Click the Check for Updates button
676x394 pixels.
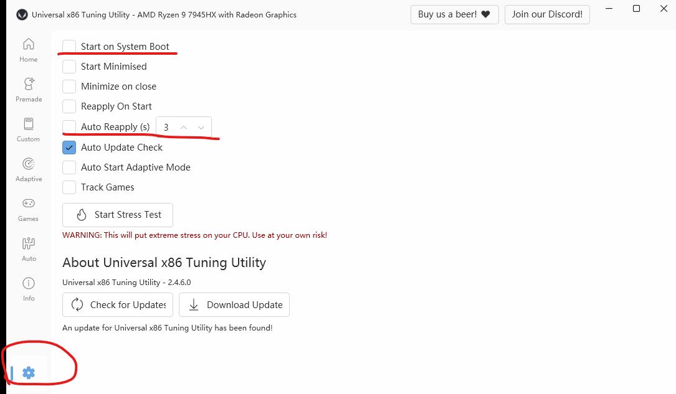(x=118, y=305)
